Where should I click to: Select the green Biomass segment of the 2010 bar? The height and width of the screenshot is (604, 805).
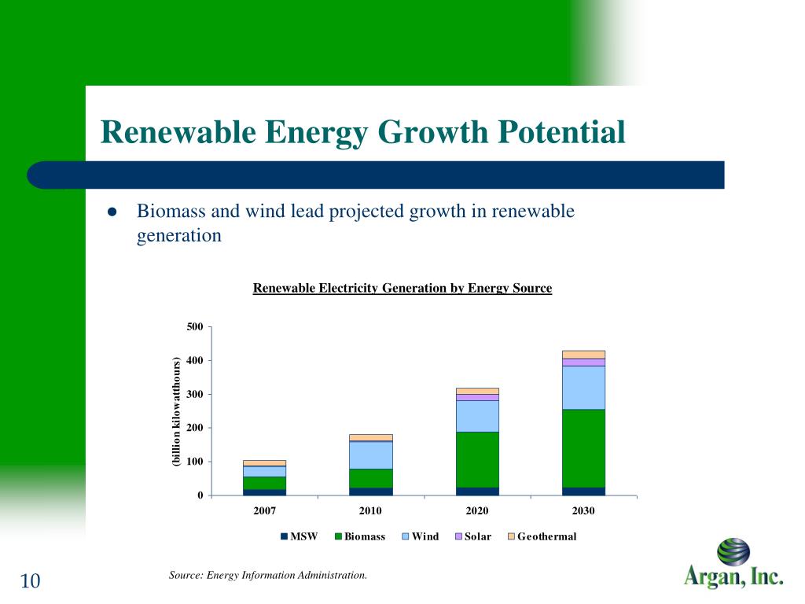point(371,478)
